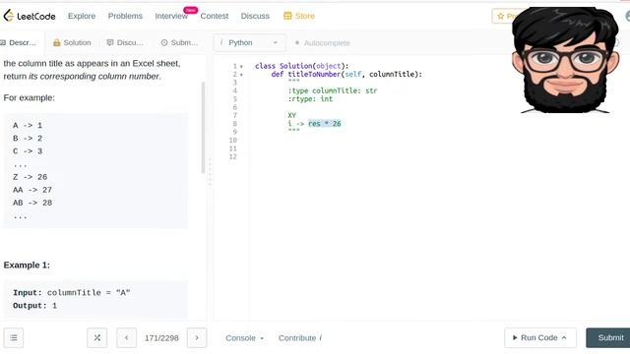Open the Python language dropdown
630x354 pixels.
point(249,42)
